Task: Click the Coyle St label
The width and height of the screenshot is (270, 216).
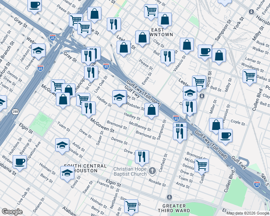Action: tap(238, 122)
